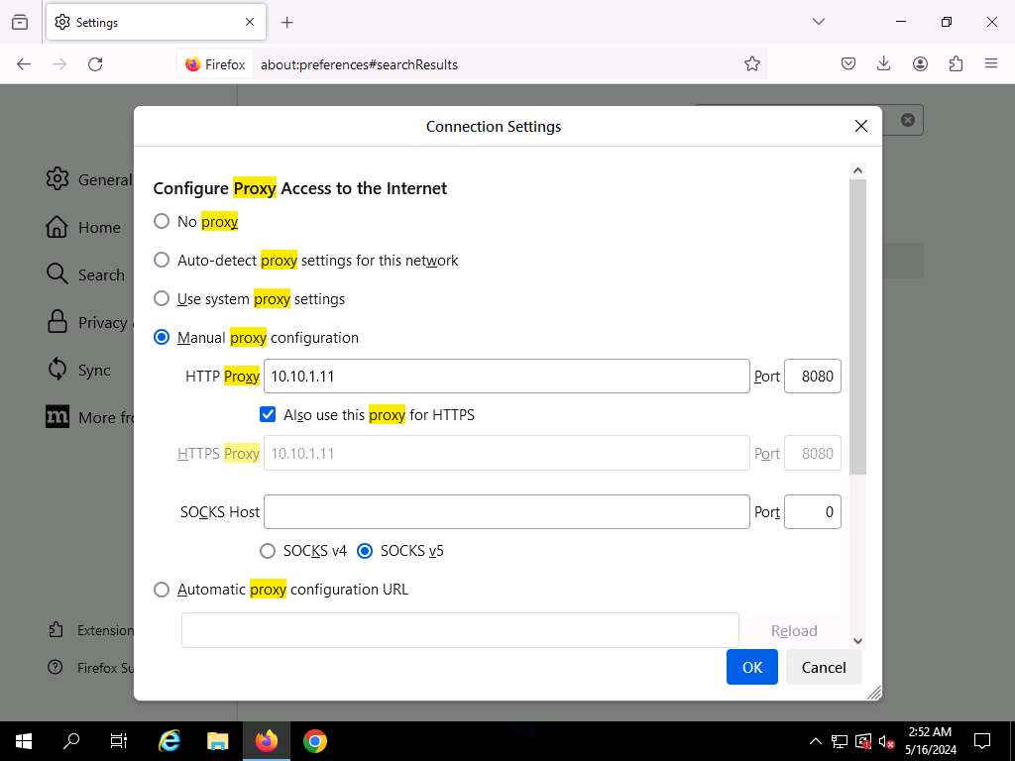The image size is (1015, 761).
Task: Click the Save to Pocket icon
Action: 848,63
